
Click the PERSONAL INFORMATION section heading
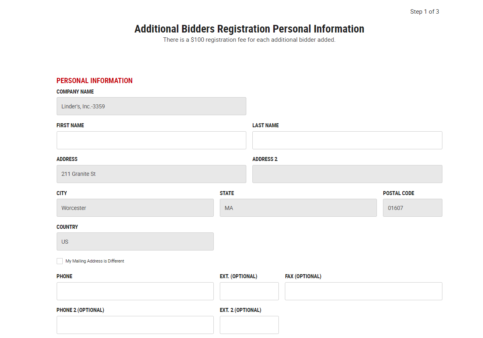[94, 80]
